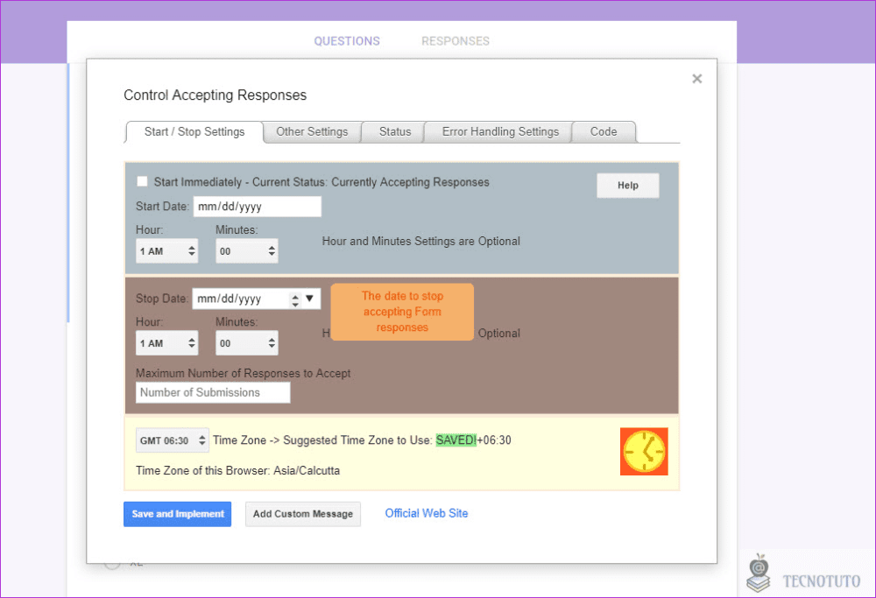Enable the Start Immediately checkbox
The height and width of the screenshot is (598, 876).
(x=143, y=181)
